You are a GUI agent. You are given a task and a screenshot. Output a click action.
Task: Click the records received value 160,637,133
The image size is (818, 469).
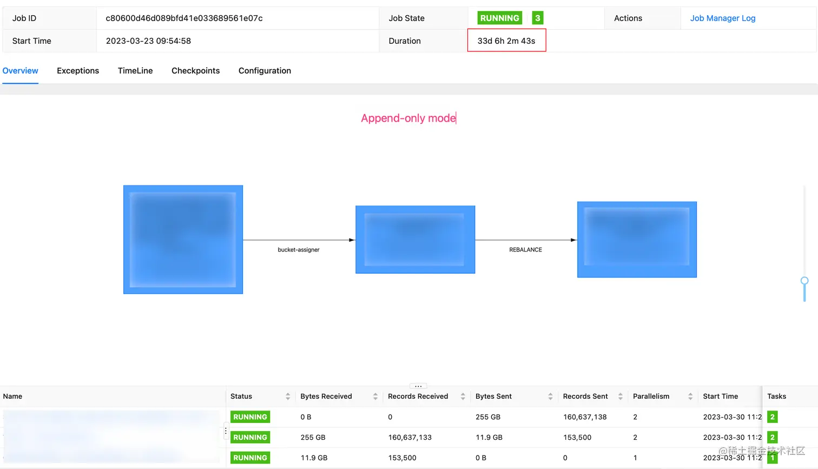coord(410,437)
